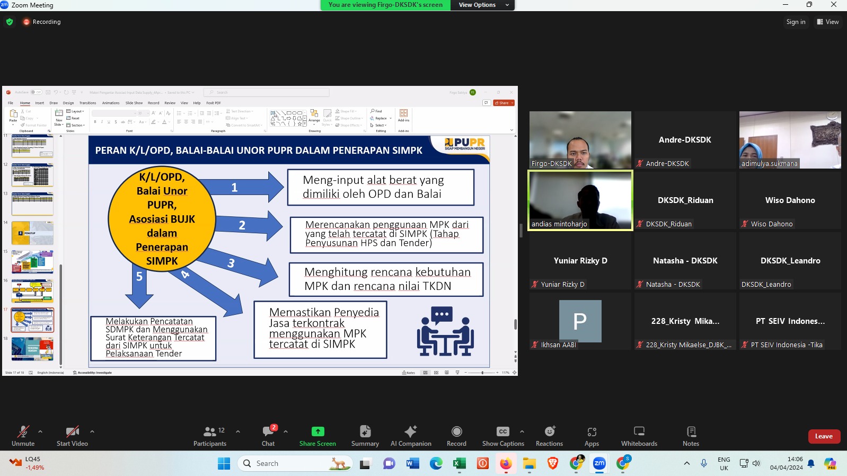Toggle AutoSave in shared PowerPoint
The height and width of the screenshot is (476, 847).
tap(36, 92)
